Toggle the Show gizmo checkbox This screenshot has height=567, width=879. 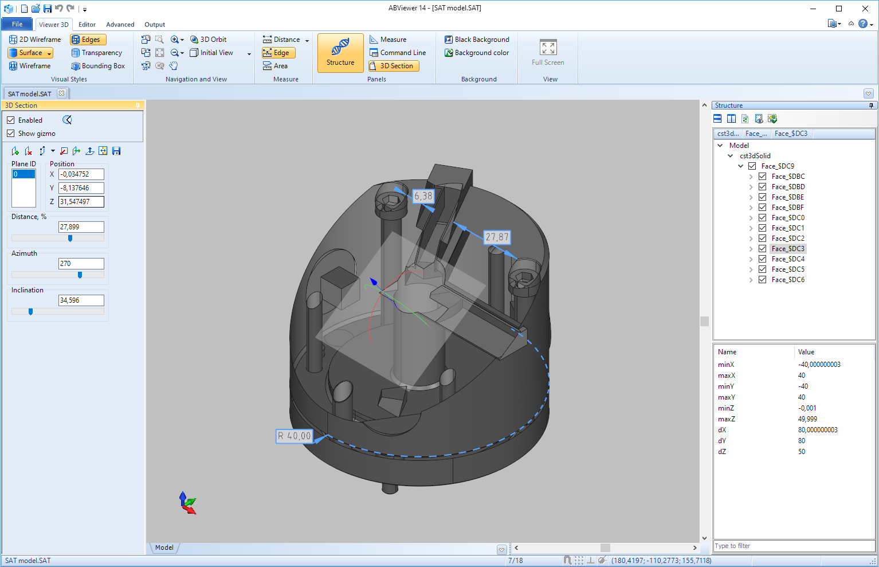(11, 134)
